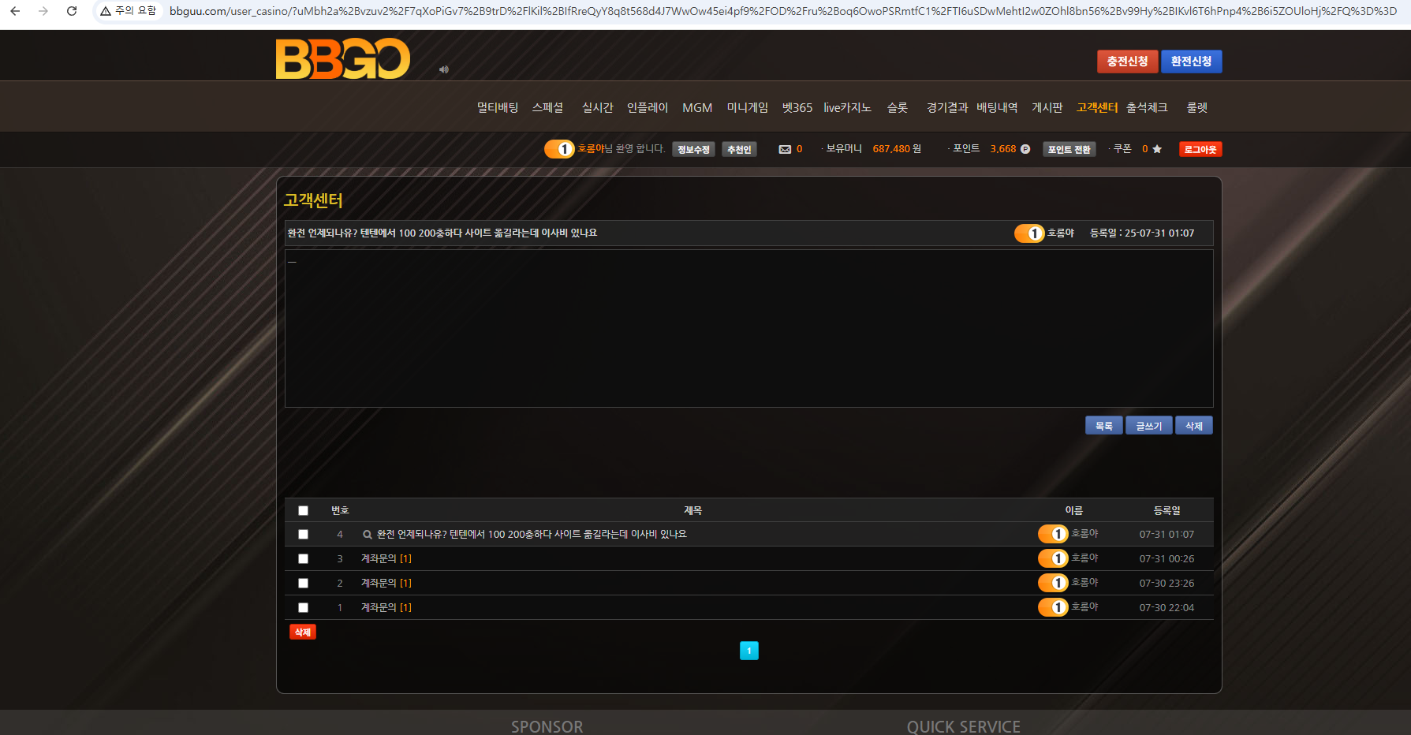The width and height of the screenshot is (1411, 735).
Task: Open the live카지노 menu
Action: (847, 107)
